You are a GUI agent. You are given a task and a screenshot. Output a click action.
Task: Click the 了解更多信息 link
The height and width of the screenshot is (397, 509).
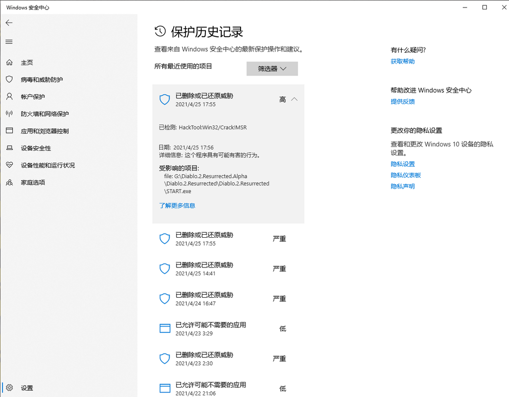click(177, 205)
